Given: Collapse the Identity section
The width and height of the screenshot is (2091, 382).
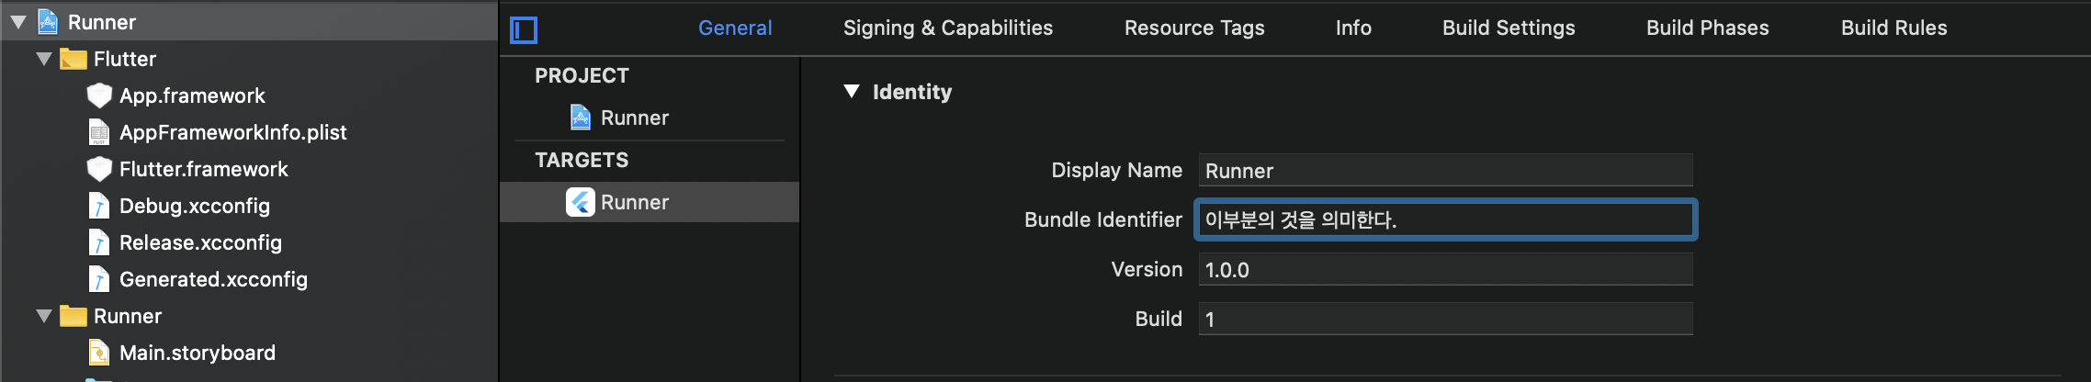Looking at the screenshot, I should 852,91.
